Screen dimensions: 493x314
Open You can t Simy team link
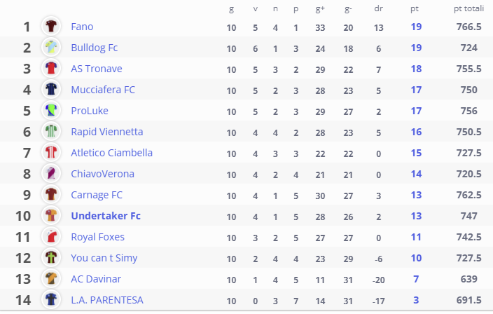click(x=104, y=258)
